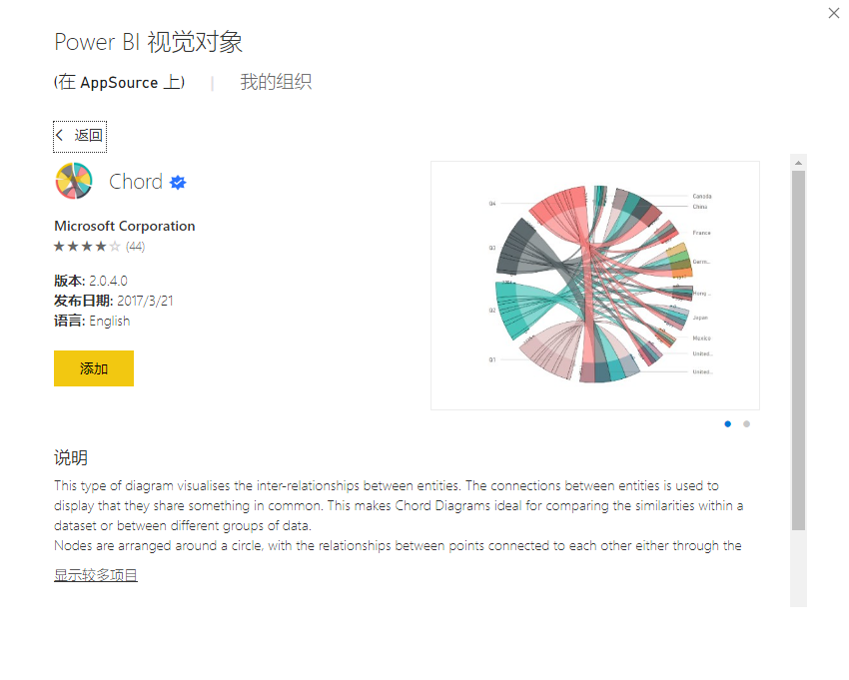Viewport: 849px width, 680px height.
Task: Click the Microsoft Corporation publisher name
Action: click(x=125, y=226)
